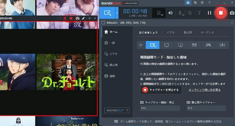Viewport: 235px width, 126px height.
Task: Click the text overlay T icon
Action: pos(199,13)
